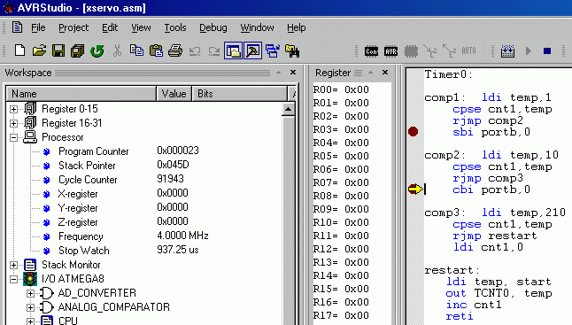Click the Register panel float arrow

coord(371,73)
